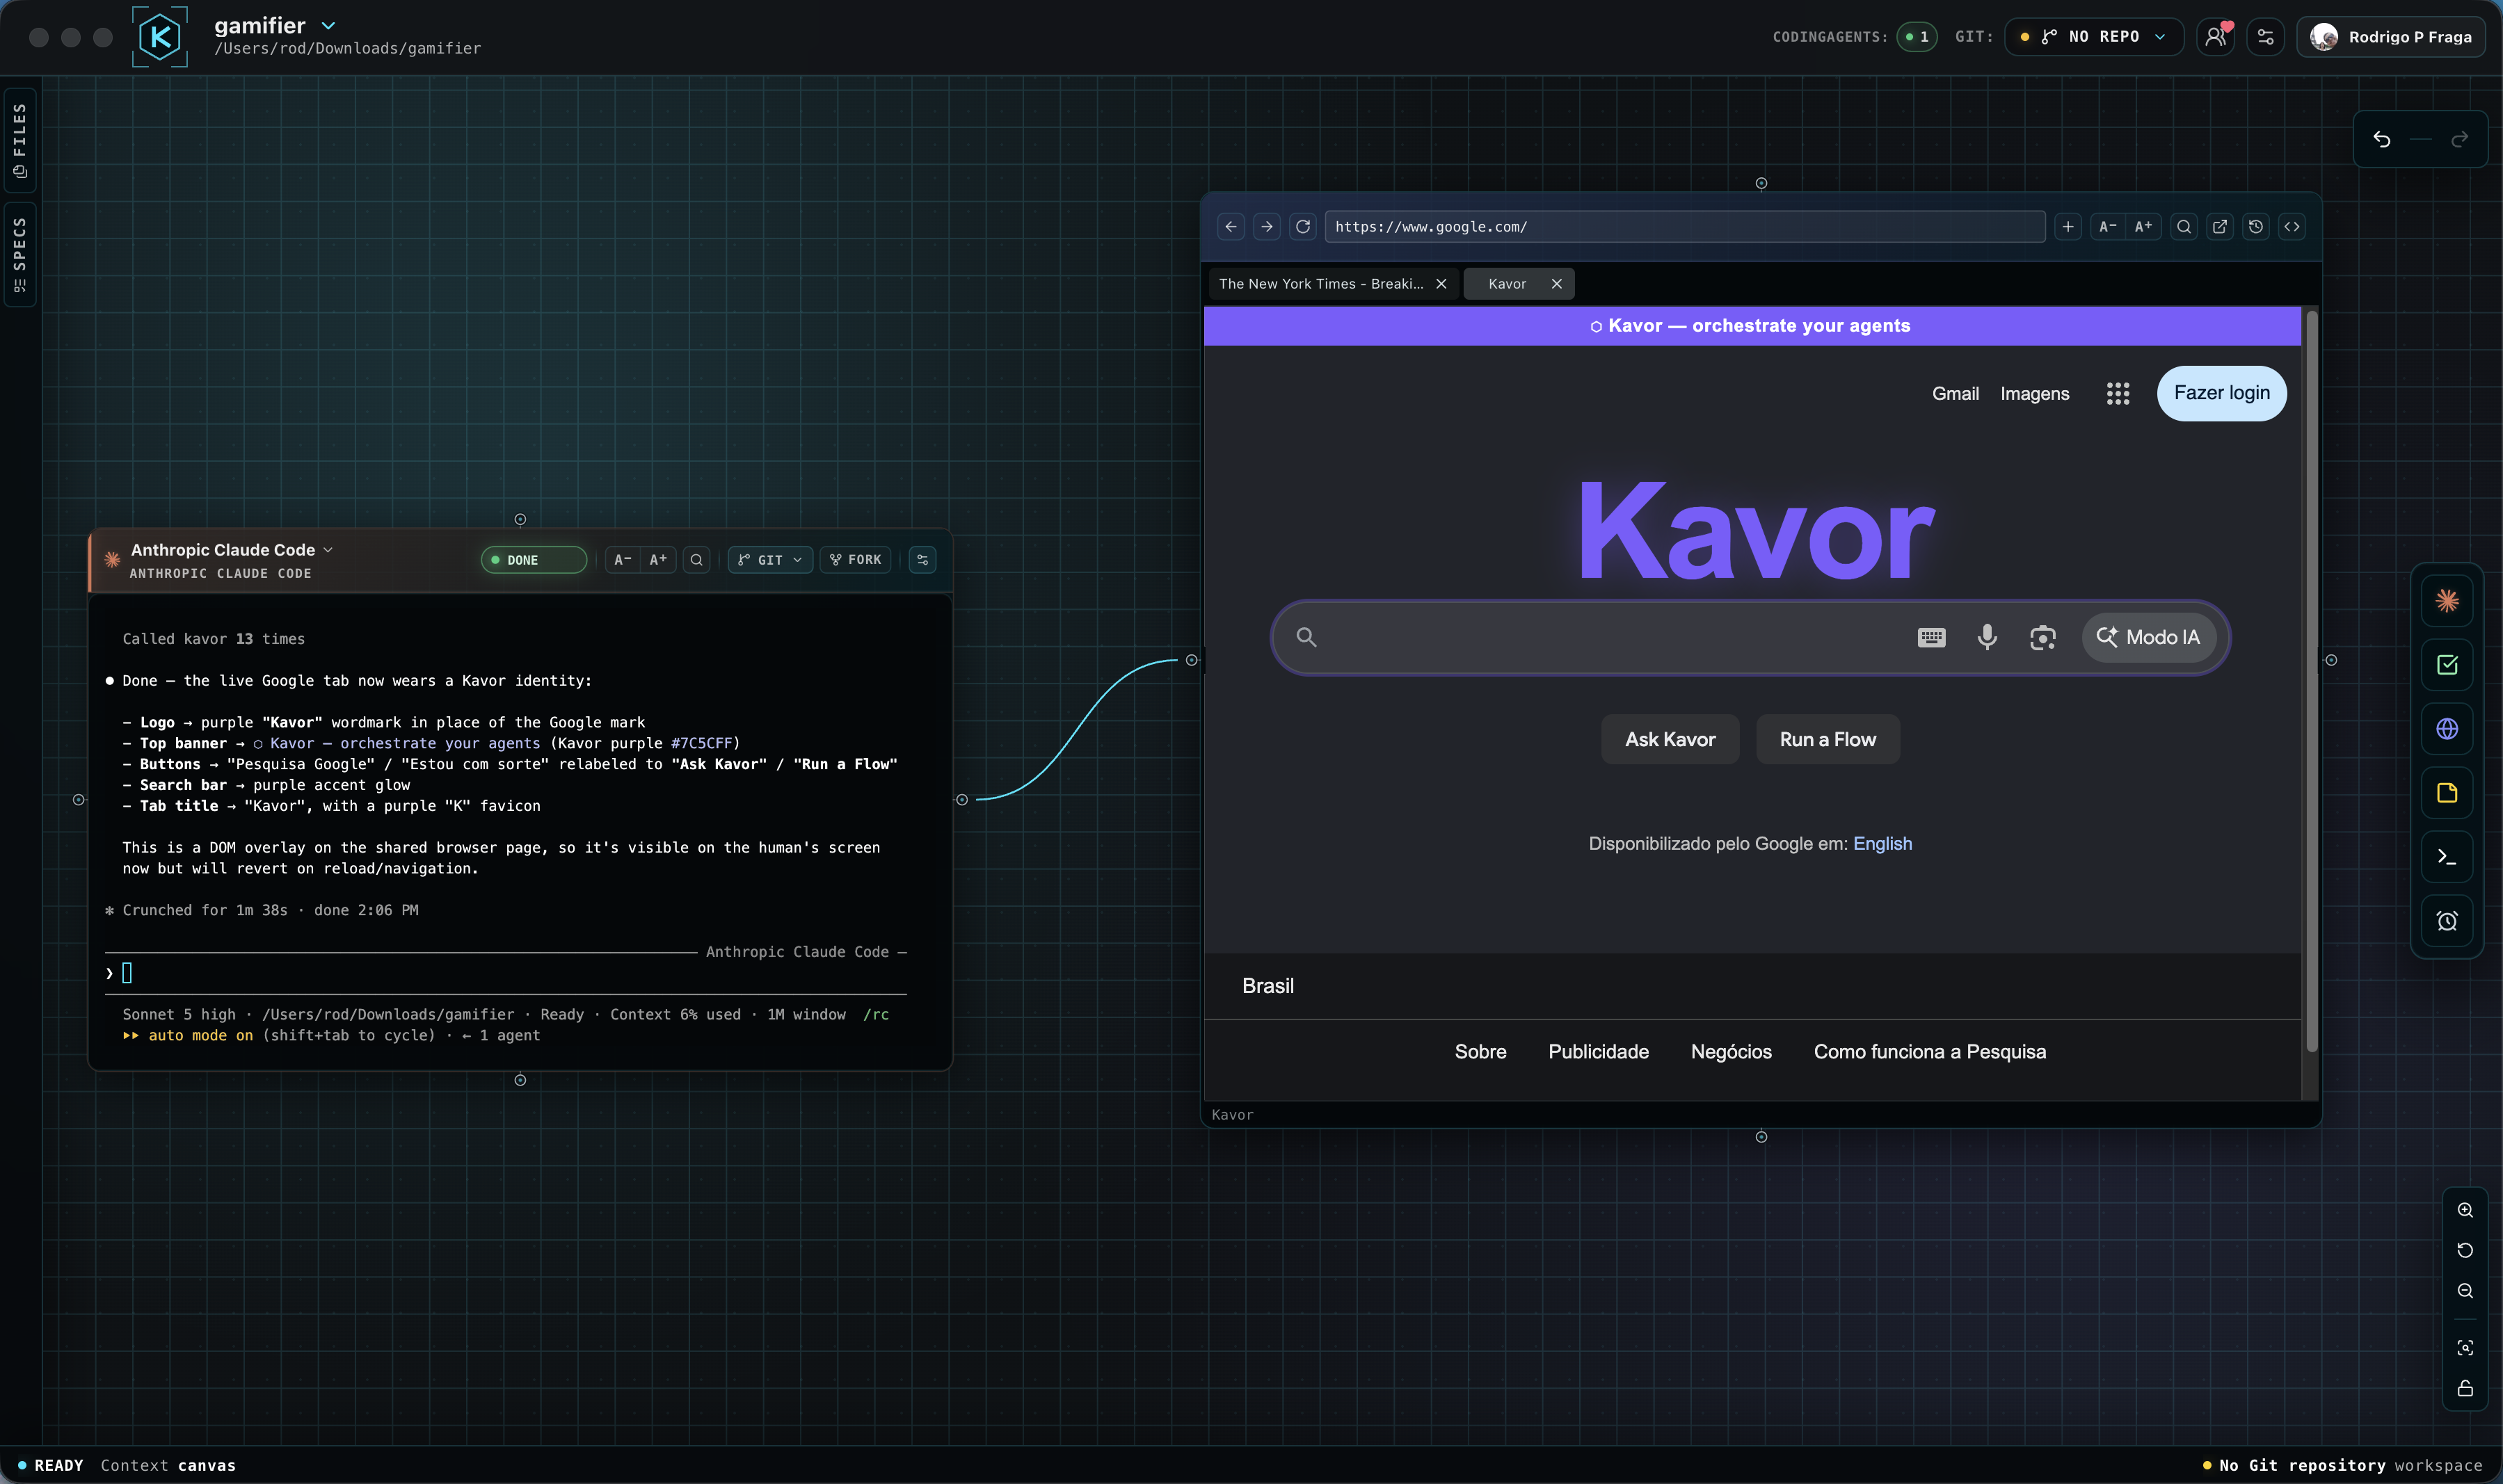This screenshot has height=1484, width=2503.
Task: Click the google.com URL address field
Action: pos(1685,227)
